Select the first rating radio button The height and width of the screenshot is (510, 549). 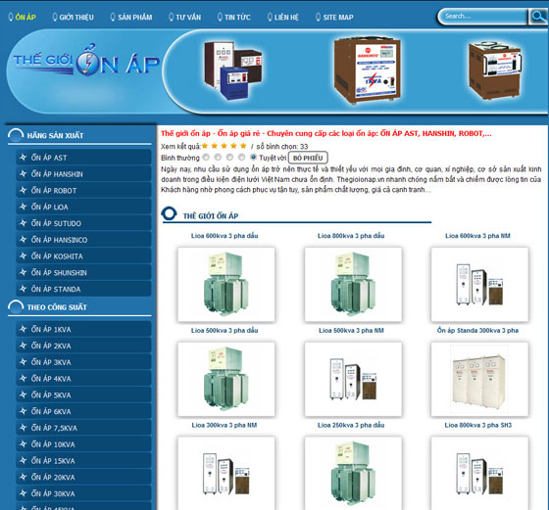pyautogui.click(x=206, y=158)
